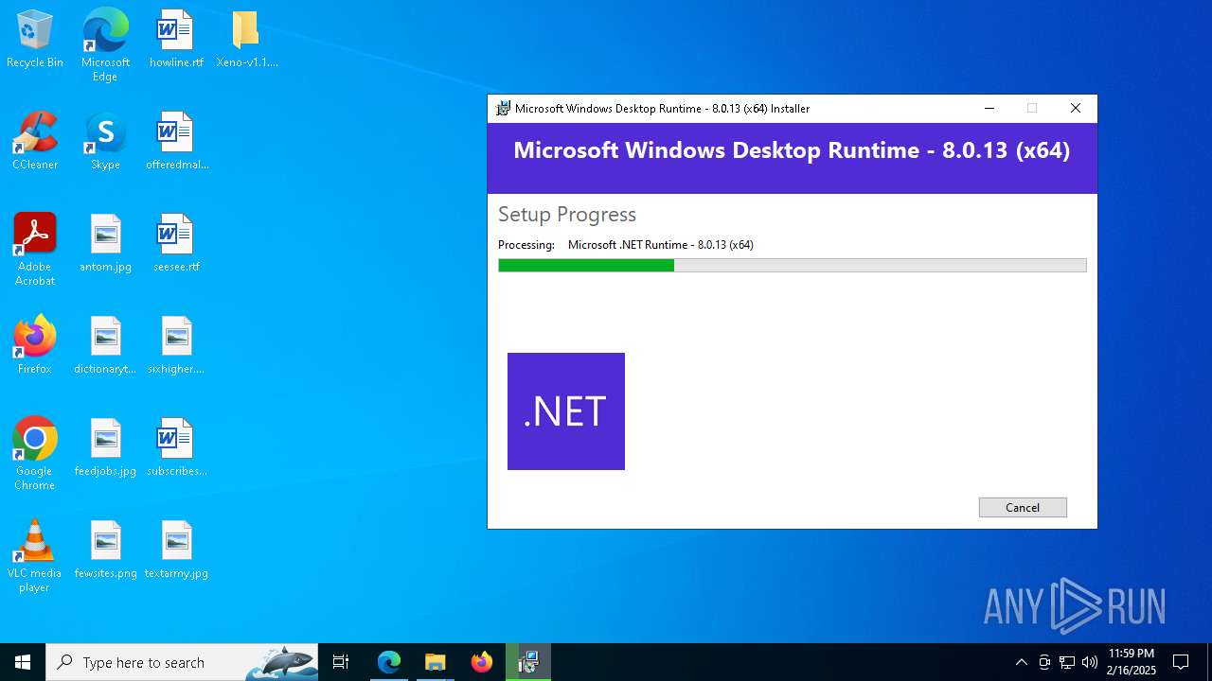Click the setup progress bar

pyautogui.click(x=793, y=266)
